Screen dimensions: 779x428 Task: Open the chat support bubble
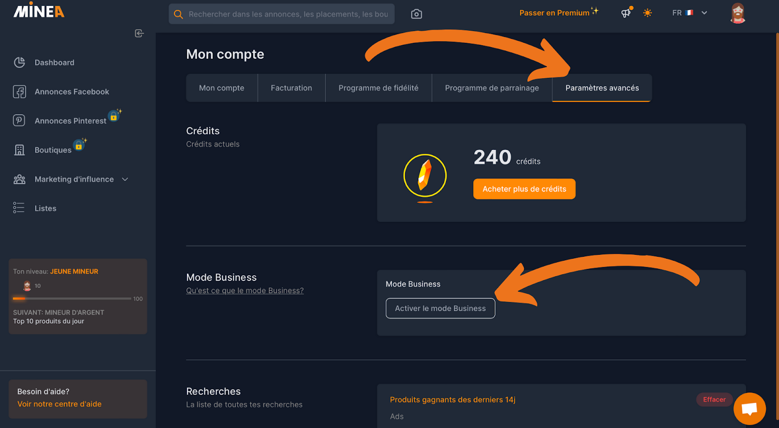(x=750, y=409)
